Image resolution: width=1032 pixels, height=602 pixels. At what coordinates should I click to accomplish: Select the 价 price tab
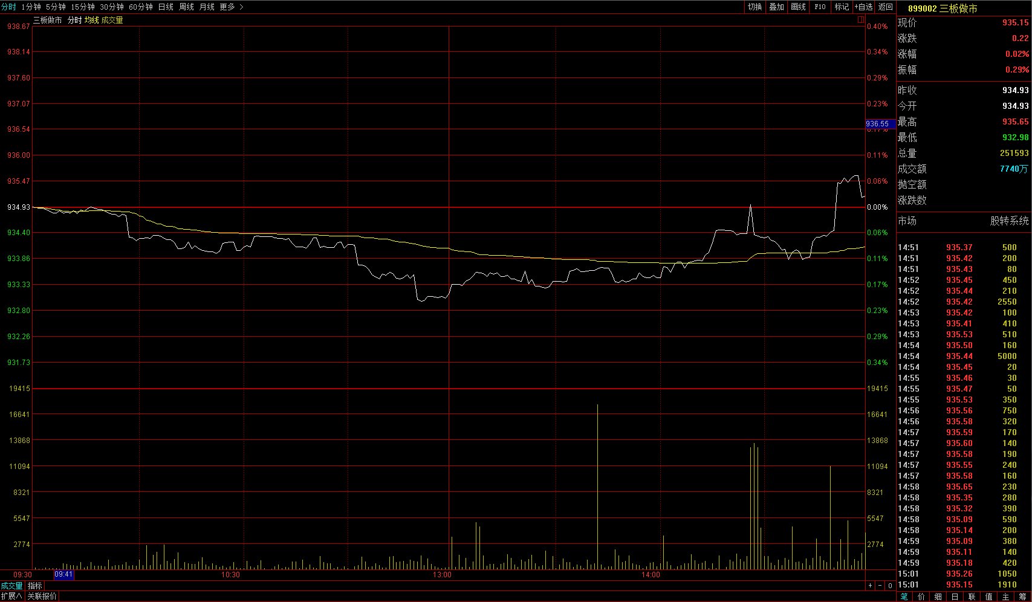click(x=921, y=597)
